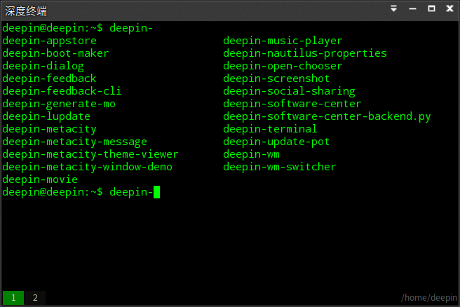Click deepin-movie entry
The image size is (460, 307).
40,179
